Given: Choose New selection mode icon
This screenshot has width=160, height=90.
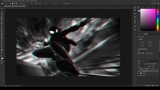Looking at the screenshot, I should coord(10,3).
